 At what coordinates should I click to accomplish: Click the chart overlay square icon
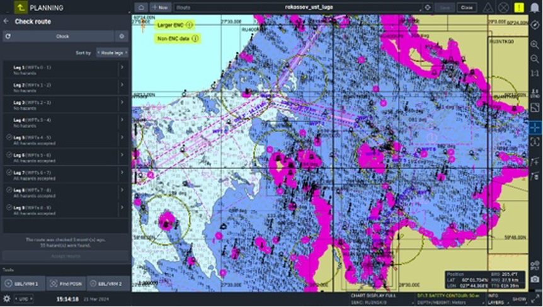click(535, 108)
